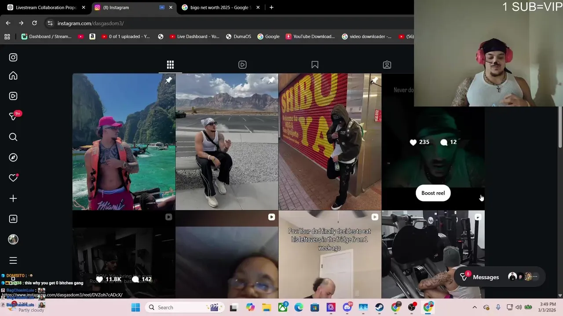
Task: Open the reel with 11.8K likes
Action: pyautogui.click(x=124, y=255)
